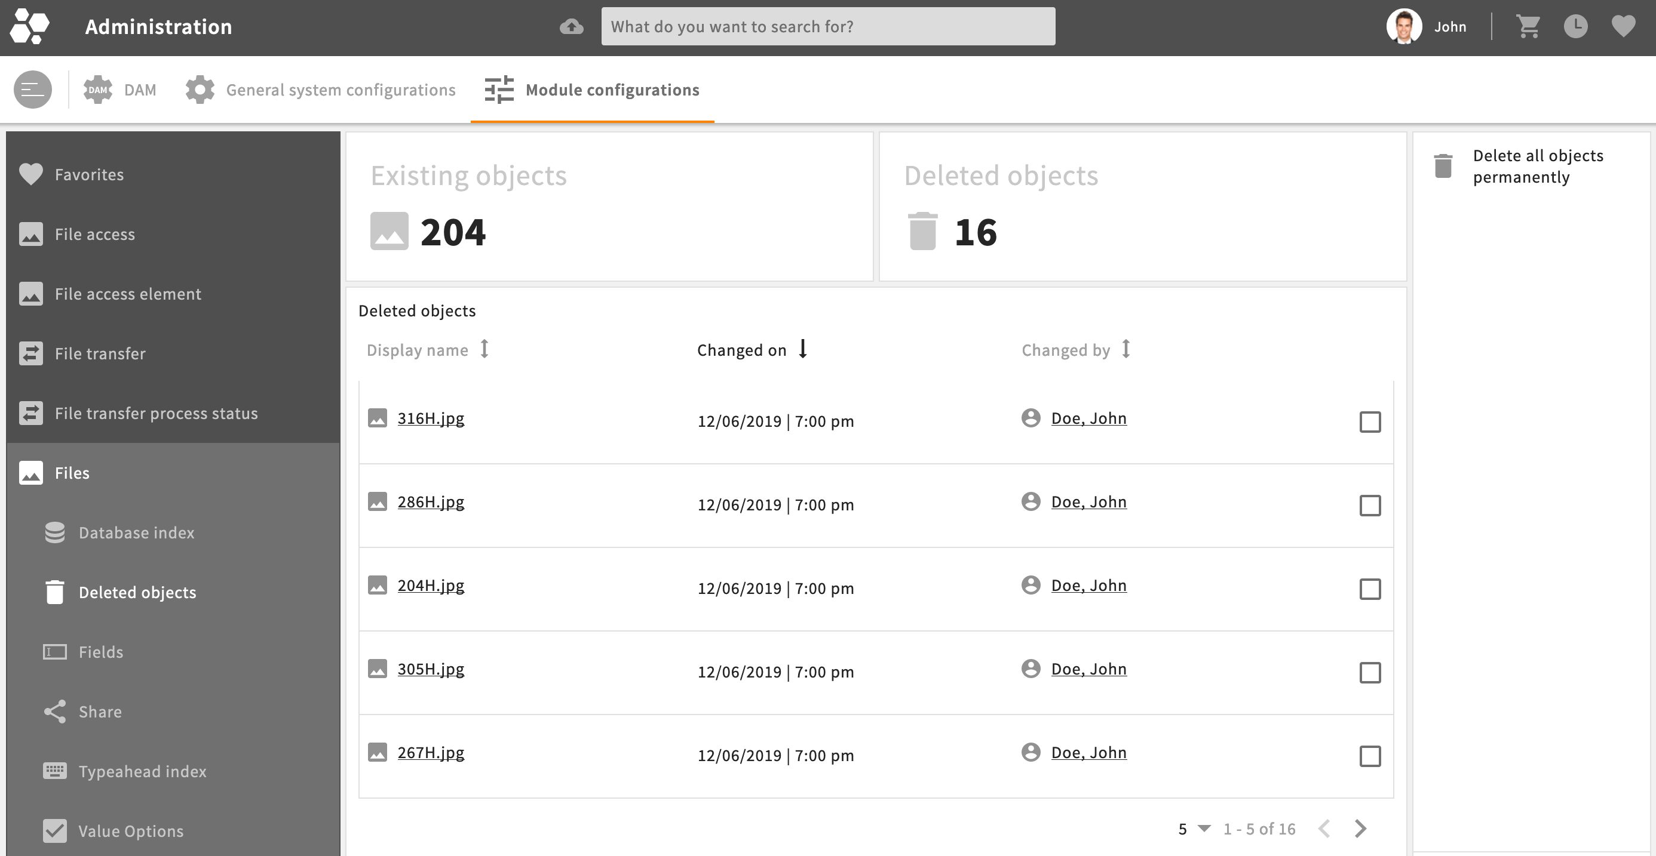Click John's profile avatar
The width and height of the screenshot is (1656, 856).
click(1404, 26)
